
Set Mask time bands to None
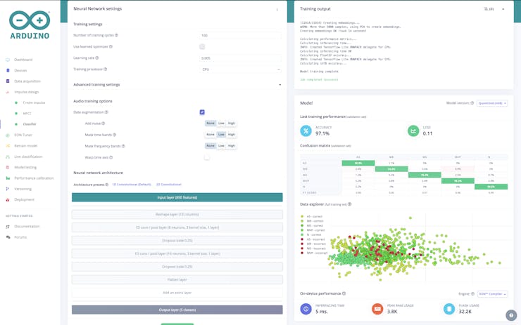coord(211,135)
